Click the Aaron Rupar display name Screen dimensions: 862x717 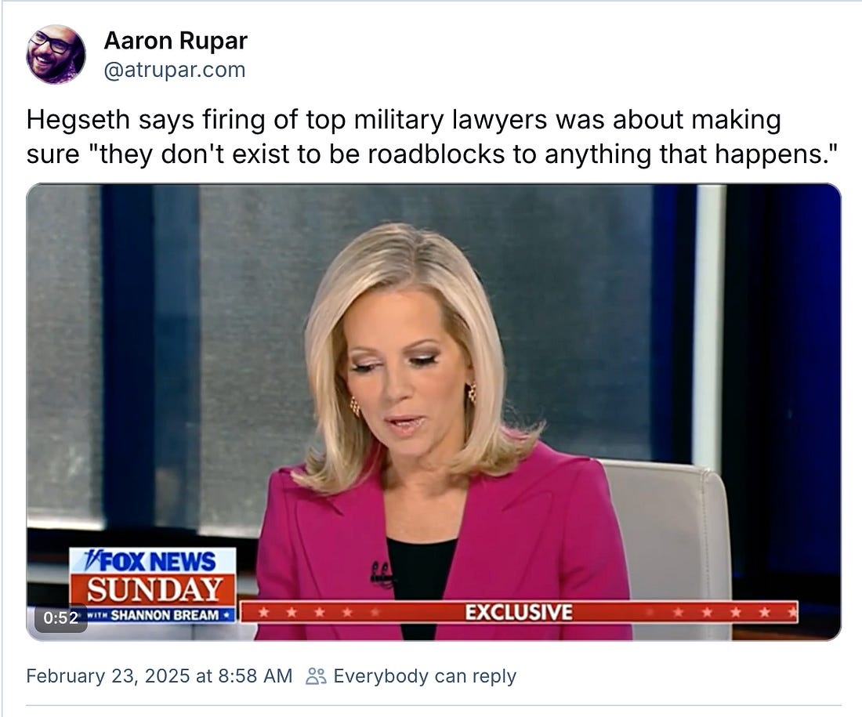pos(176,41)
